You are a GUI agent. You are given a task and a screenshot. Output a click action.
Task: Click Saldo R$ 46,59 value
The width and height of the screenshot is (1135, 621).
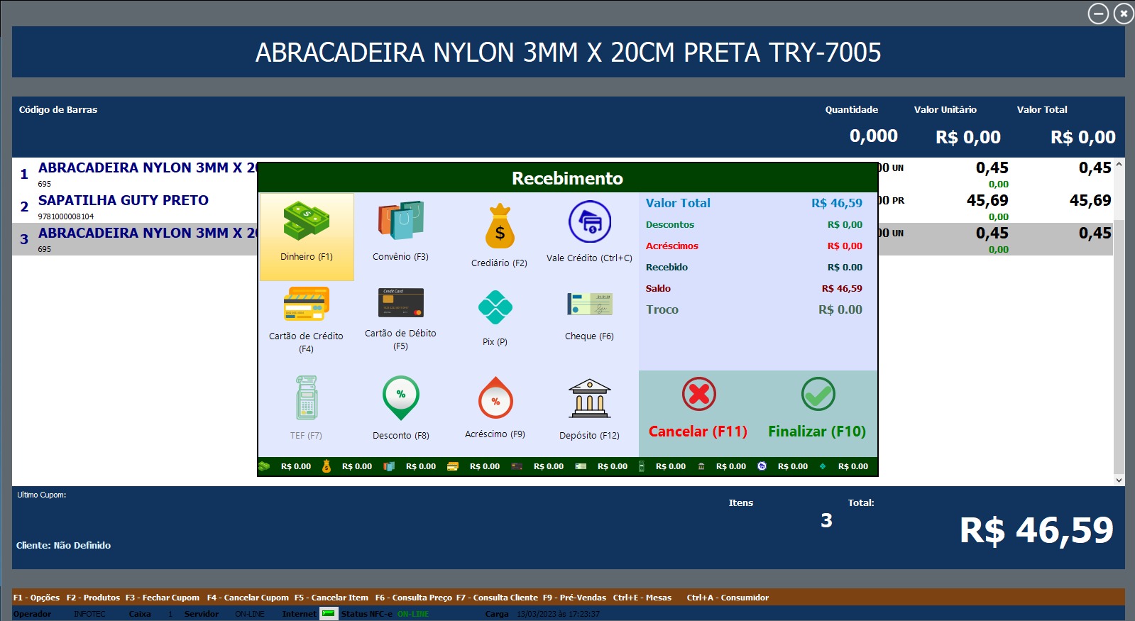[842, 289]
